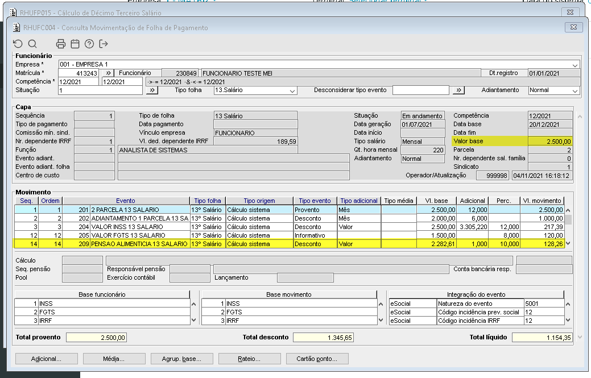Viewport: 591px width, 378px height.
Task: Click the lookup arrows beside Situação field
Action: point(152,90)
